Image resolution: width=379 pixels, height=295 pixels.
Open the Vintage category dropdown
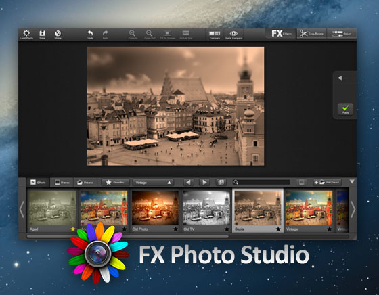click(153, 183)
